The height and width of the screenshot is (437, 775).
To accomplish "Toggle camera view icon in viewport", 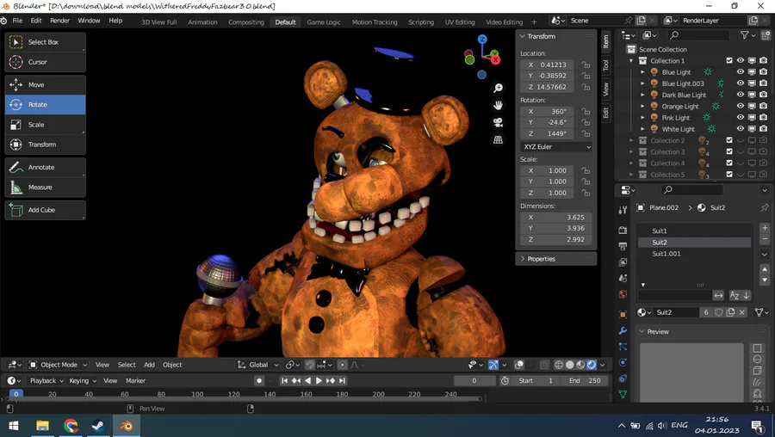I will click(x=498, y=122).
